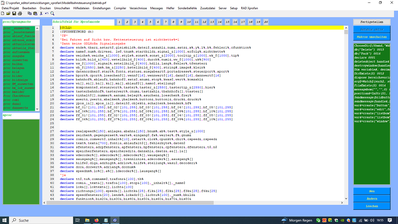398x224 pixels.
Task: Open network settings from the tray
Action: point(360,220)
